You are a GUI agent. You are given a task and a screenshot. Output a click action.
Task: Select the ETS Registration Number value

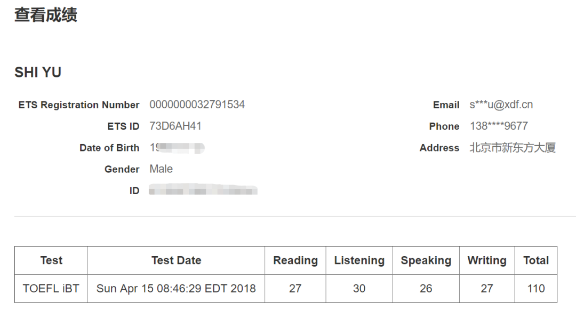pyautogui.click(x=197, y=105)
